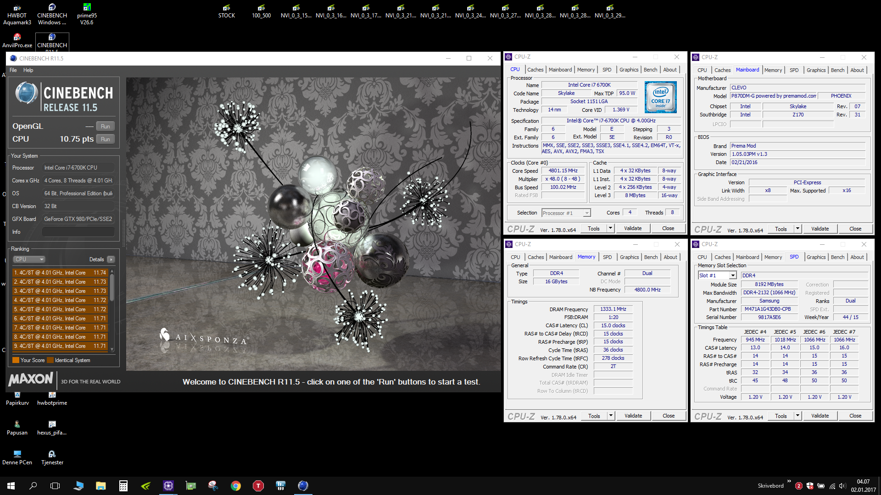Image resolution: width=881 pixels, height=495 pixels.
Task: Open the Windows Start menu
Action: 11,486
